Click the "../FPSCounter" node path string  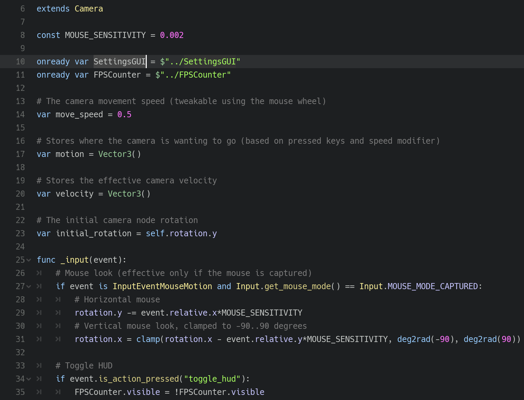pos(195,75)
